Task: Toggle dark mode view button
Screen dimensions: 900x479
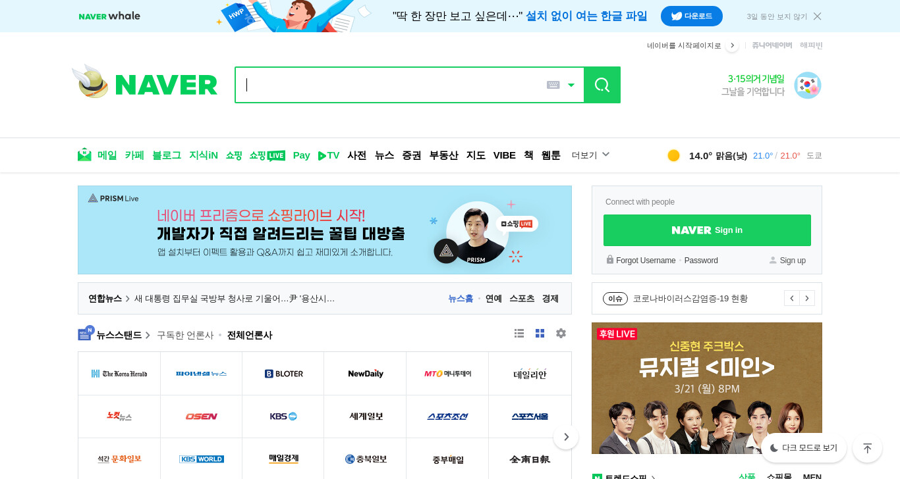Action: click(804, 448)
